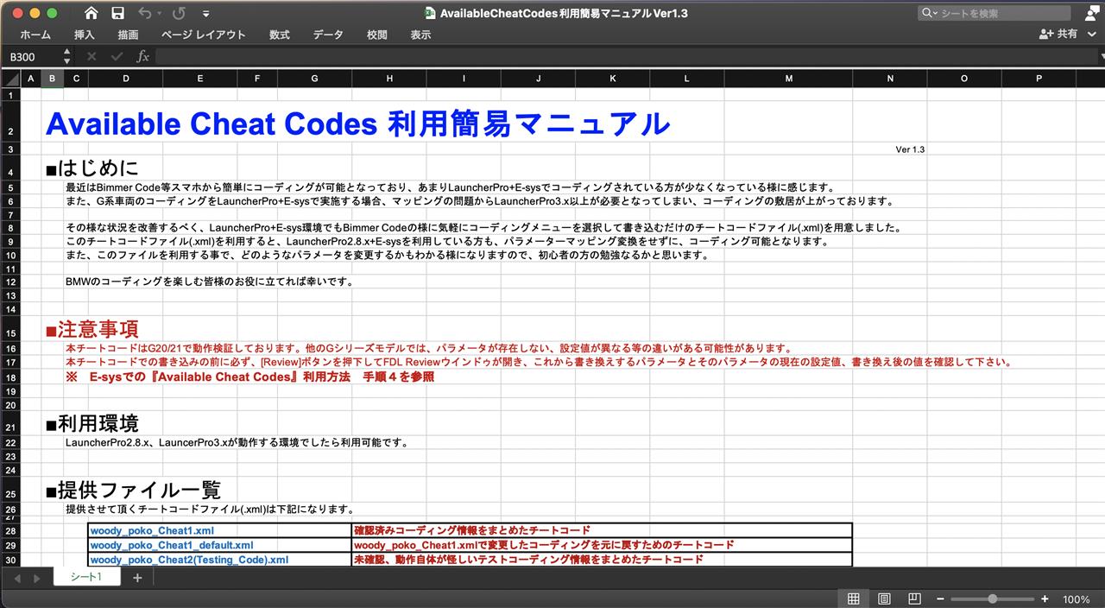Click the line starting 最近はBimmer Code等スマホ
The image size is (1105, 608).
450,187
